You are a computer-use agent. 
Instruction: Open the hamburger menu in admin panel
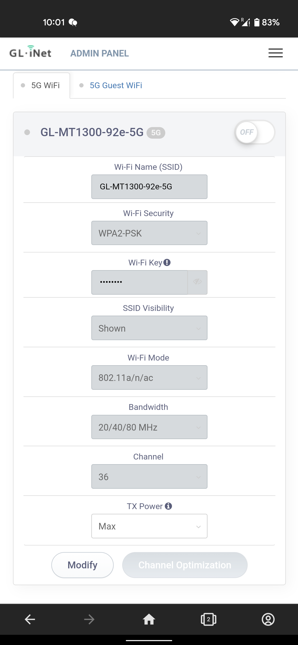coord(275,53)
